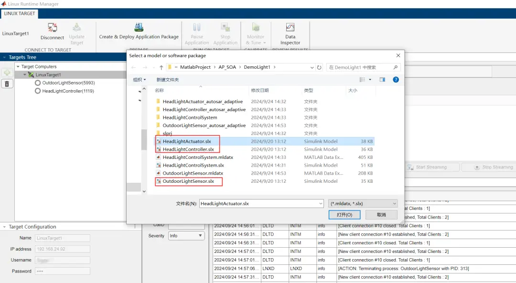Open view options dropdown arrow
This screenshot has height=283, width=516.
(x=370, y=80)
